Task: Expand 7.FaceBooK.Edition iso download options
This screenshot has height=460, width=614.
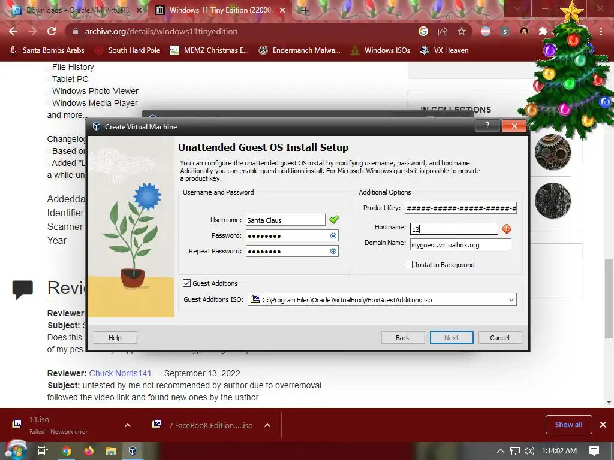Action: click(267, 425)
